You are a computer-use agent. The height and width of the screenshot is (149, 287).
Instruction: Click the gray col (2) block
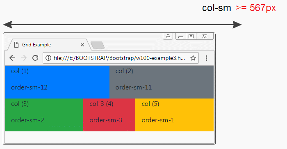(162, 82)
